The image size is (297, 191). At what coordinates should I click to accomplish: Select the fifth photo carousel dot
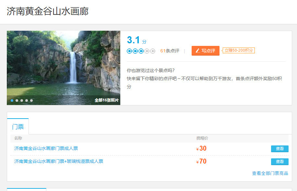click(x=31, y=101)
